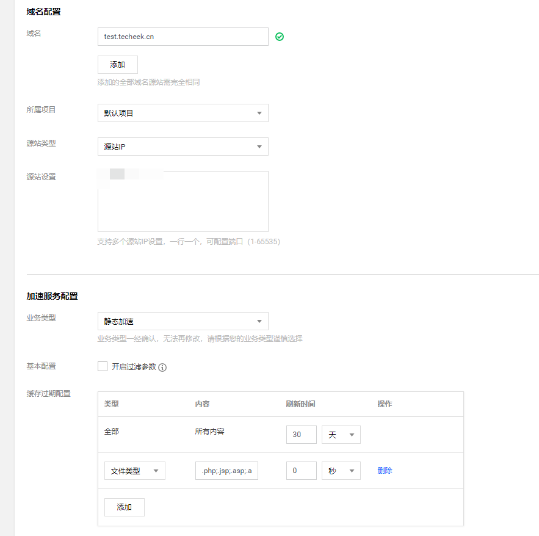Click the 类型 column header in the cache table
Image resolution: width=539 pixels, height=536 pixels.
pyautogui.click(x=112, y=404)
